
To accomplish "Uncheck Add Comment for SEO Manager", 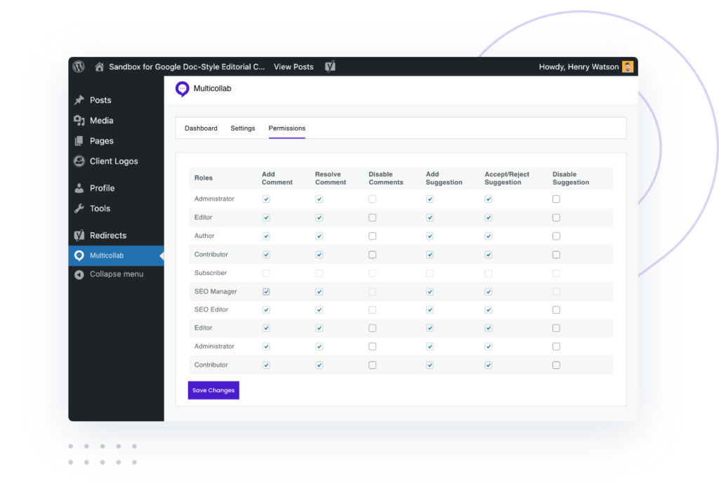I will click(266, 291).
